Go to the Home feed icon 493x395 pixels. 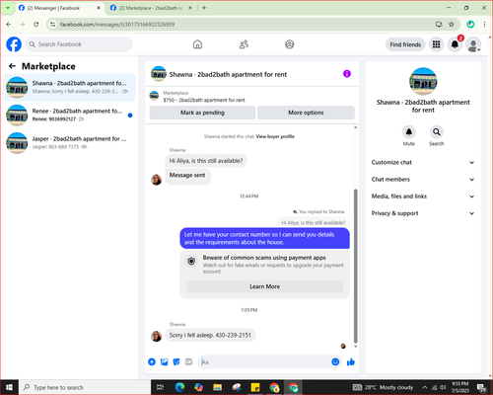[197, 44]
